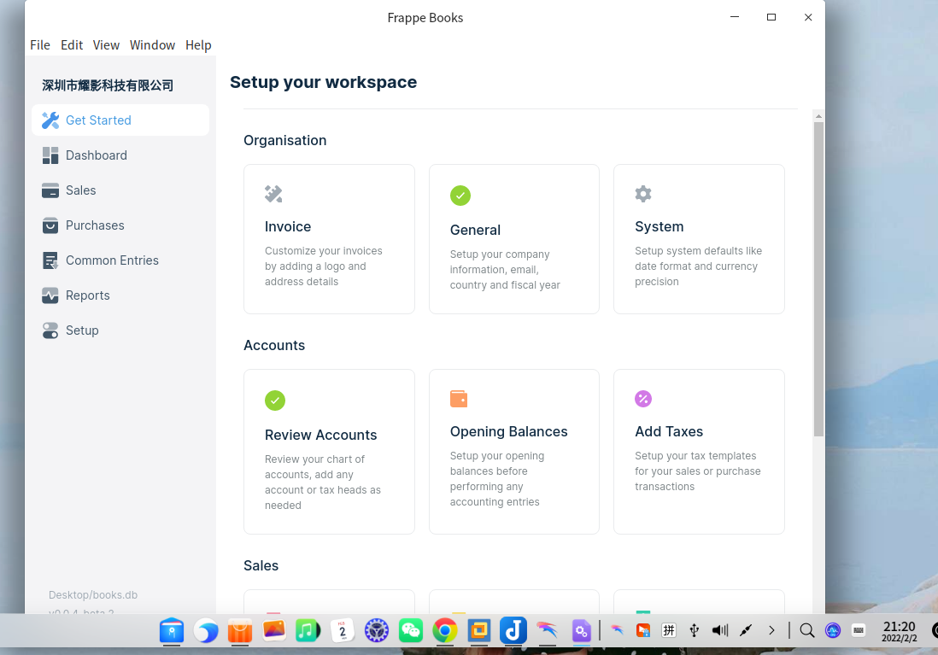The image size is (938, 655).
Task: Open the Reports label in sidebar
Action: click(x=88, y=295)
